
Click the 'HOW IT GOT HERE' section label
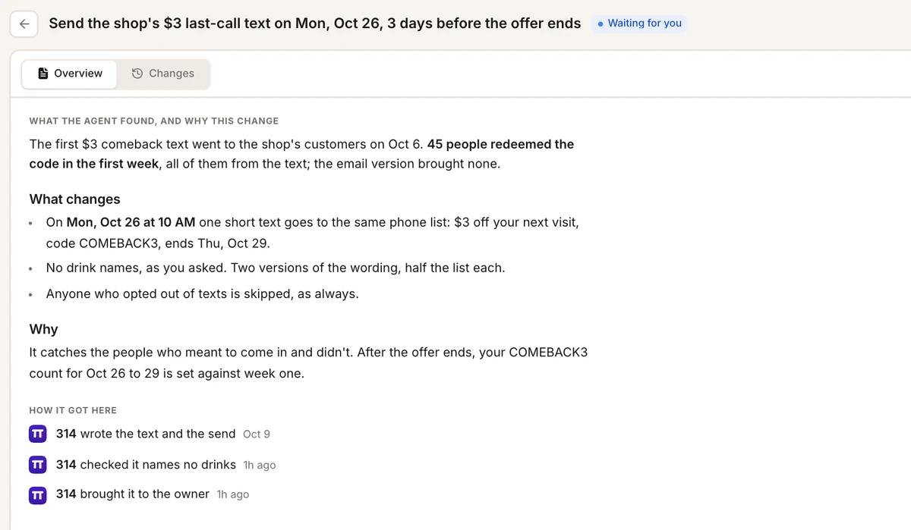click(x=73, y=410)
